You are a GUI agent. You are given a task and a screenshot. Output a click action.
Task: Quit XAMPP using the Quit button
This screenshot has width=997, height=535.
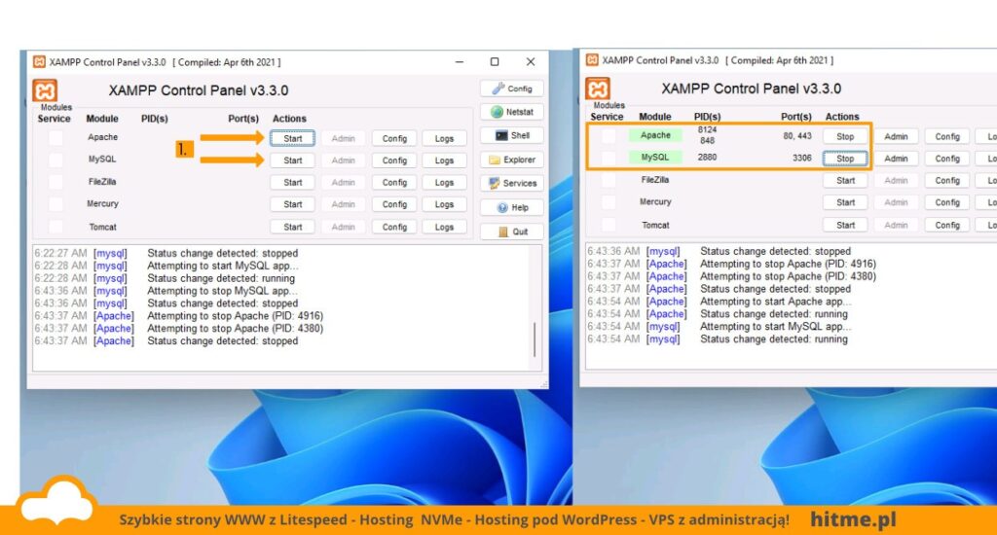(512, 232)
